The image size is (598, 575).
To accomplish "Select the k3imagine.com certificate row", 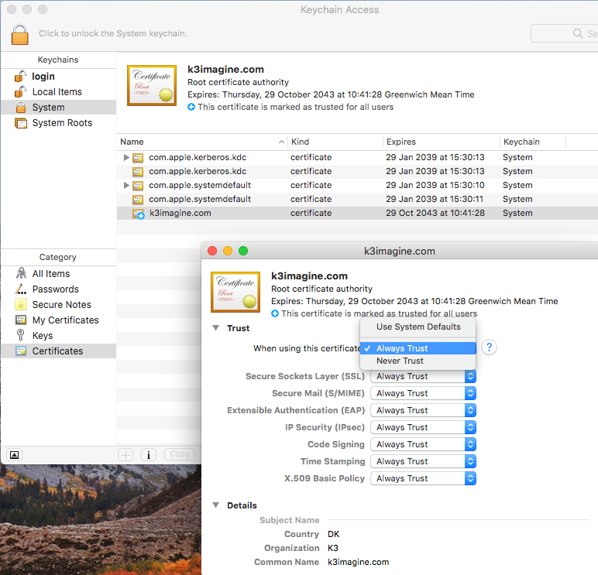I will (x=357, y=213).
